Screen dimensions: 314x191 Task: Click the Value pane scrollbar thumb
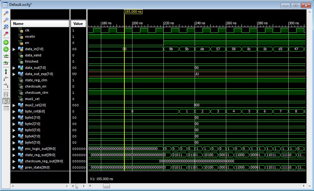pos(77,186)
